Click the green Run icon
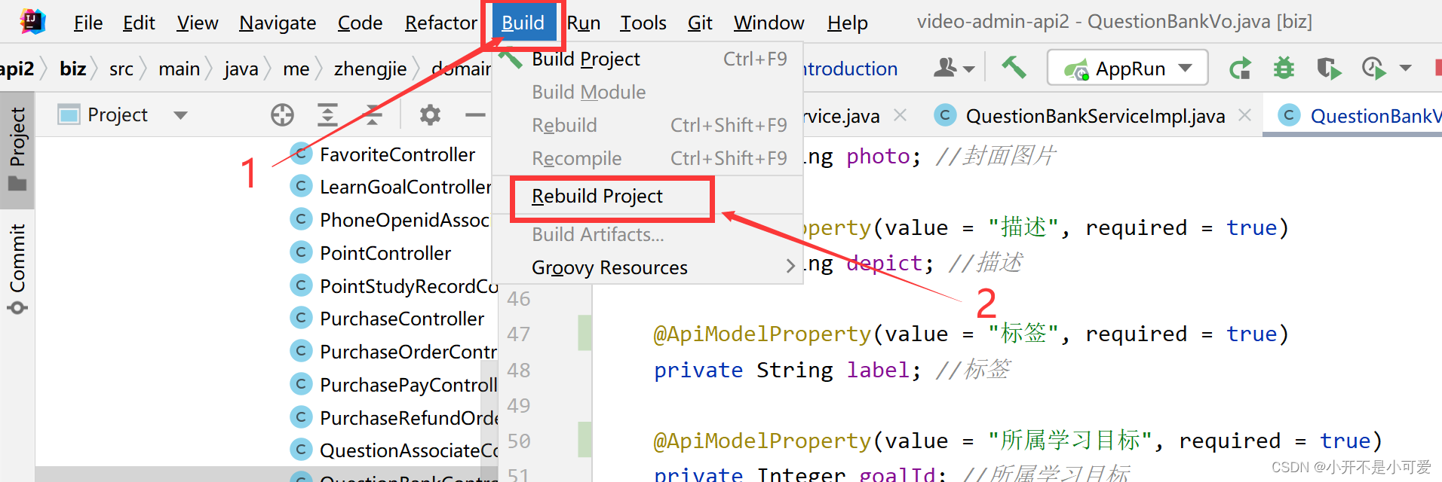 coord(1241,68)
